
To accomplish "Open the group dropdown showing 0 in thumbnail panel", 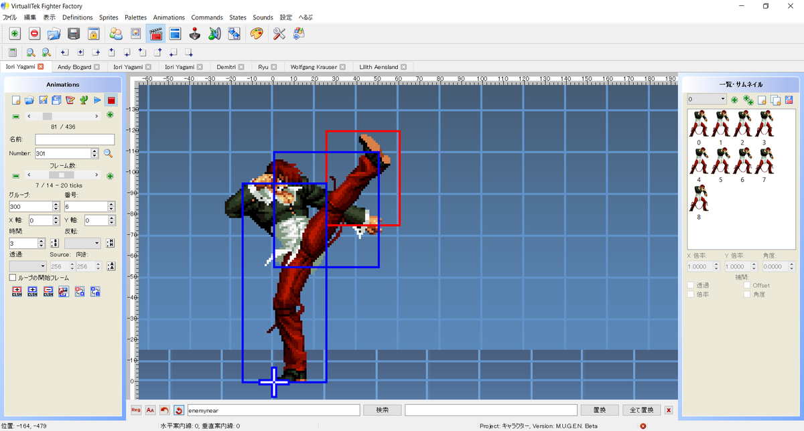I will click(x=707, y=99).
